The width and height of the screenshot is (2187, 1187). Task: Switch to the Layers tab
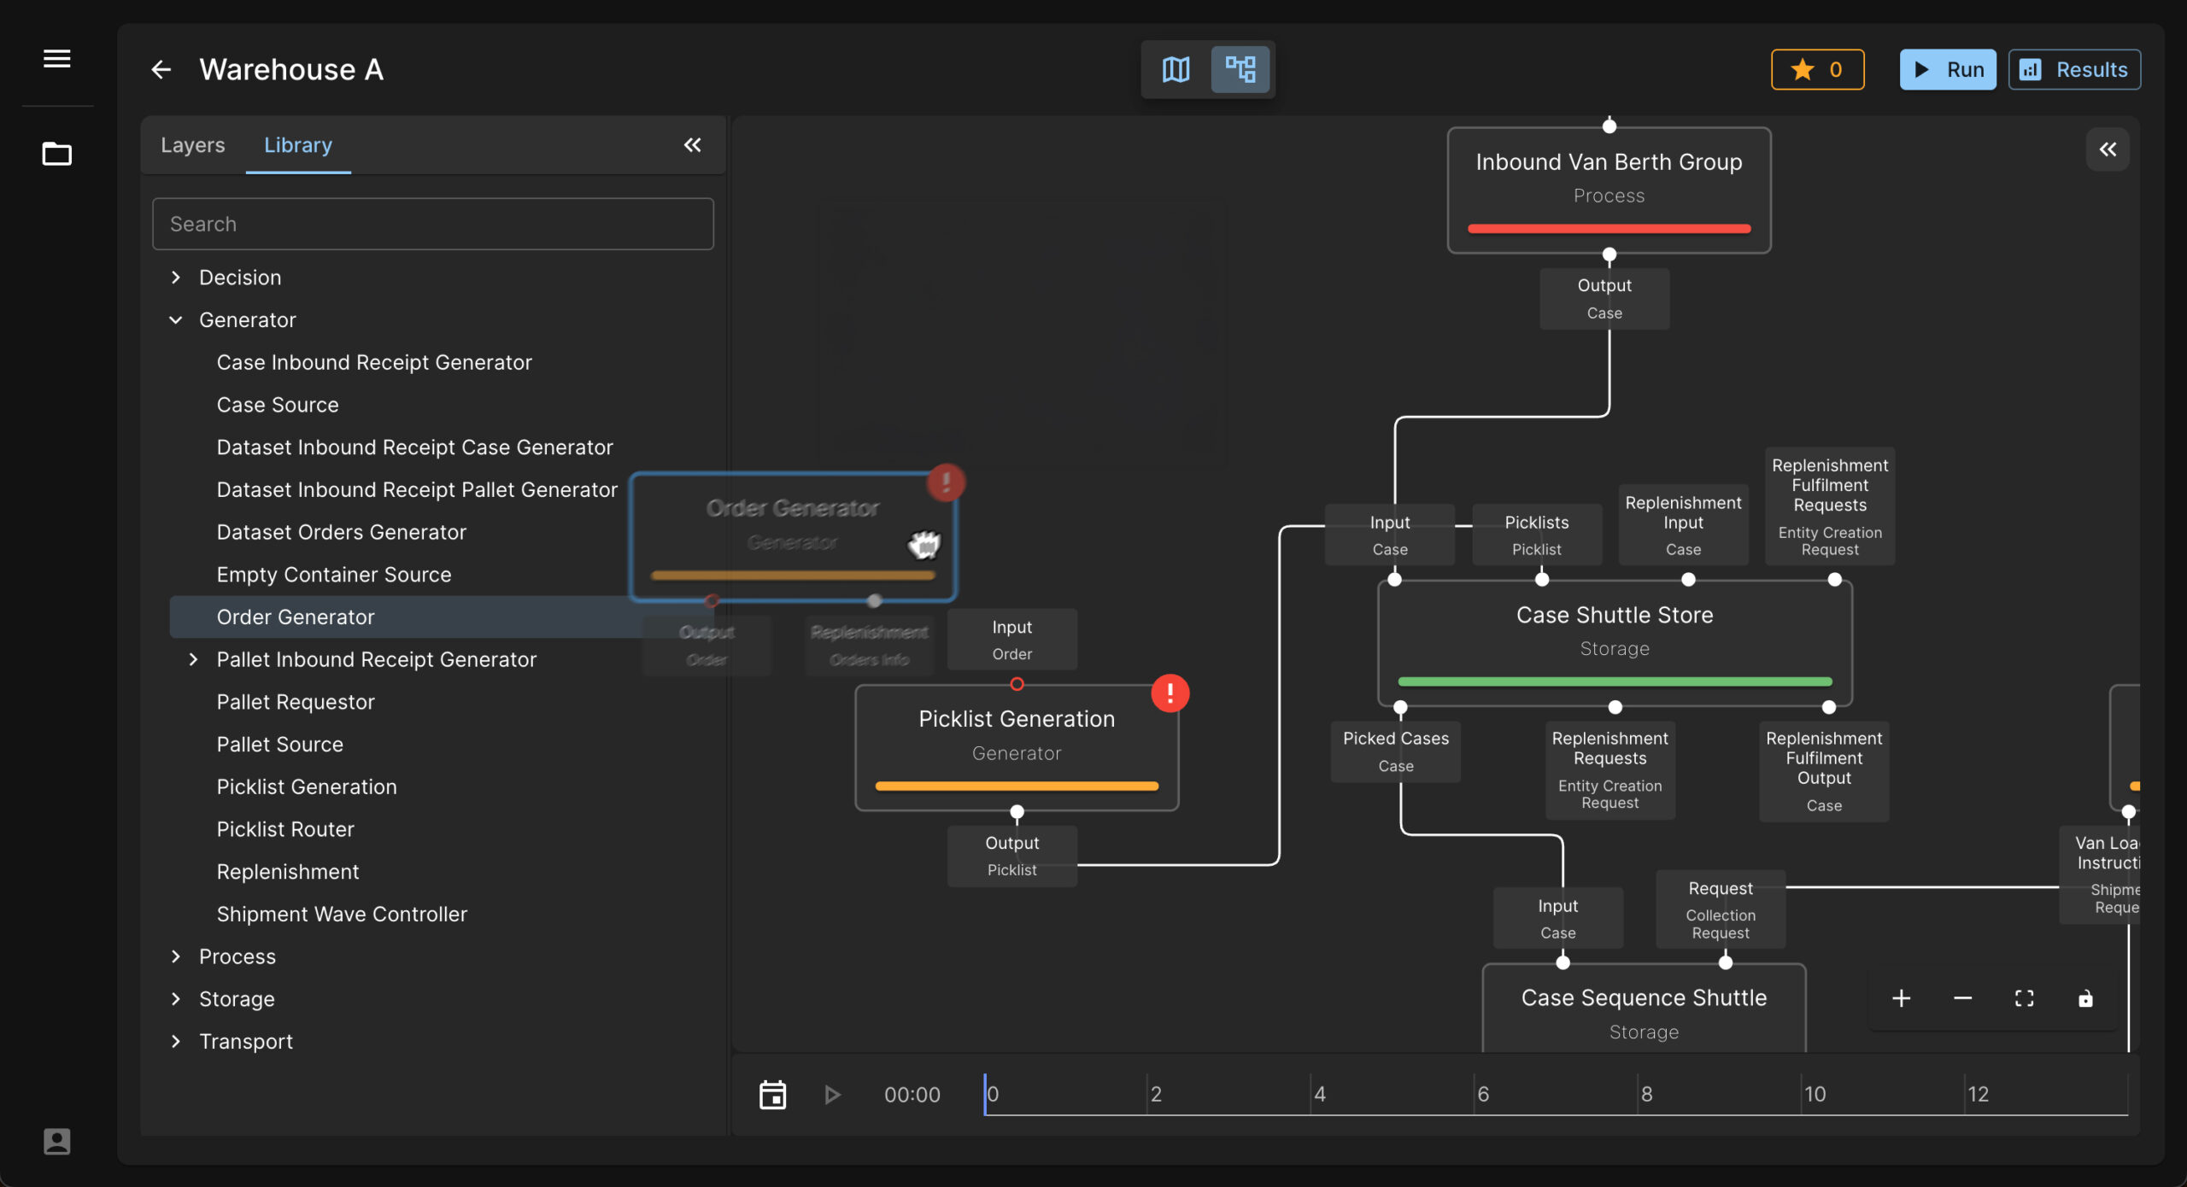(x=193, y=145)
